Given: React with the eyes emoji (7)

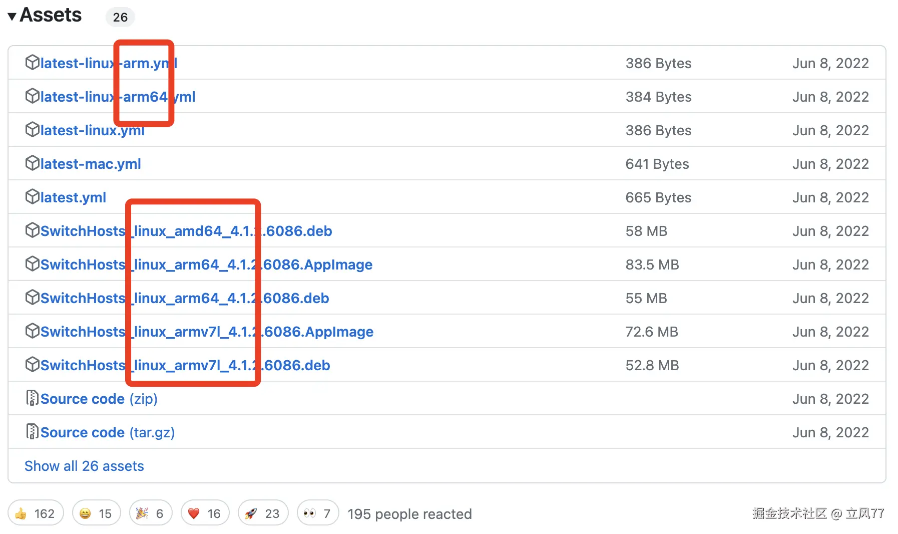Looking at the screenshot, I should [318, 513].
